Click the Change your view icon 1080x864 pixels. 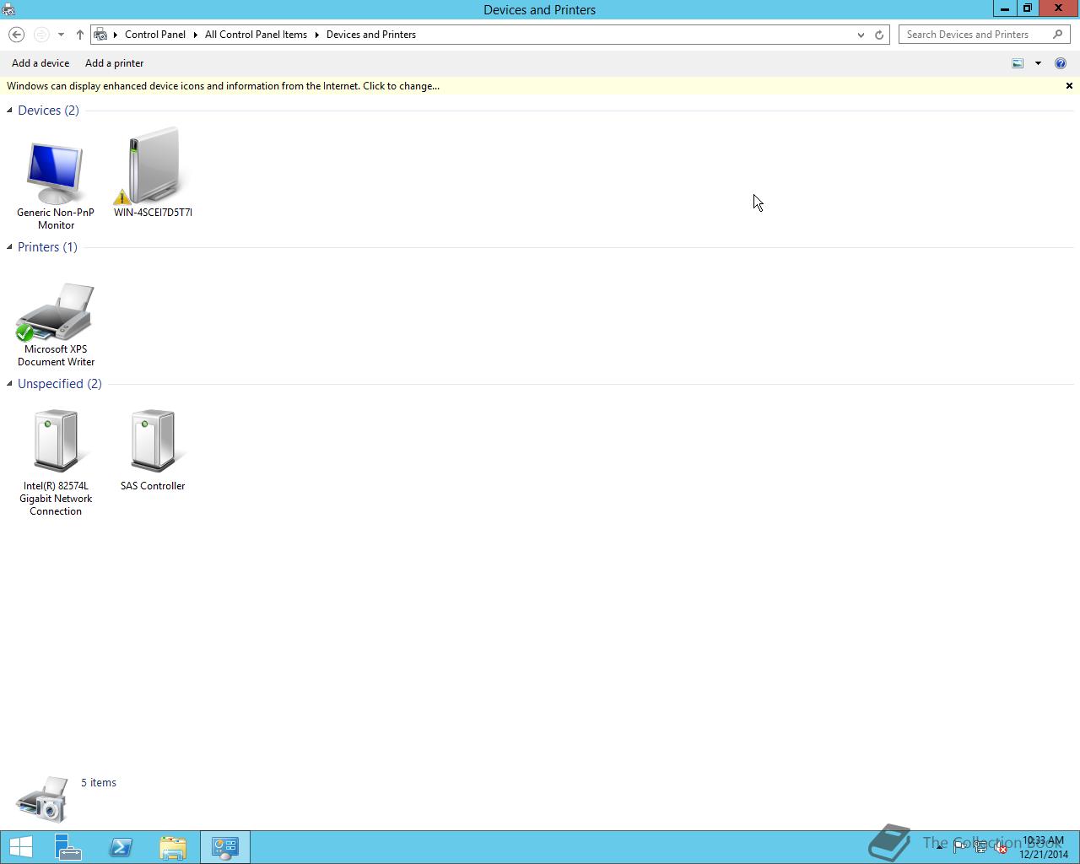point(1018,63)
